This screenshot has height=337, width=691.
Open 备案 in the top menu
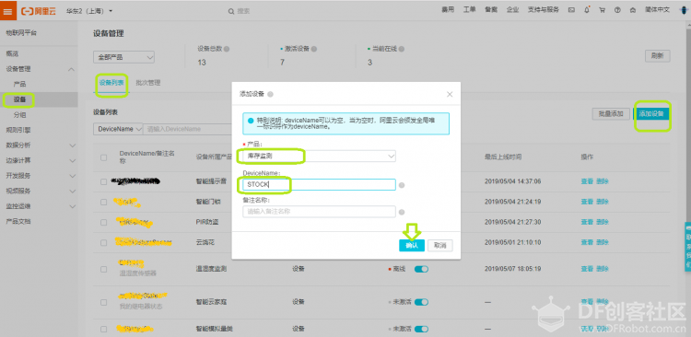[491, 10]
